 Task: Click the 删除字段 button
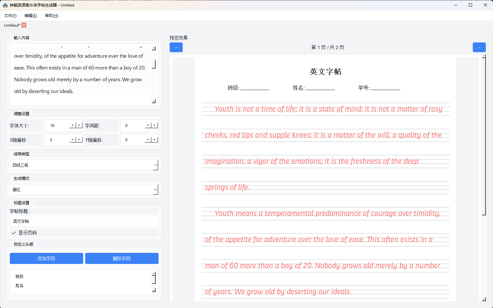tap(122, 258)
